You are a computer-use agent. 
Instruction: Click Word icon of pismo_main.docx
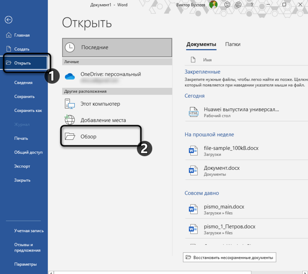click(193, 209)
